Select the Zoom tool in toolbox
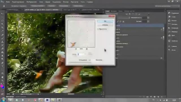Viewport: 181px width, 102px height. (2, 80)
